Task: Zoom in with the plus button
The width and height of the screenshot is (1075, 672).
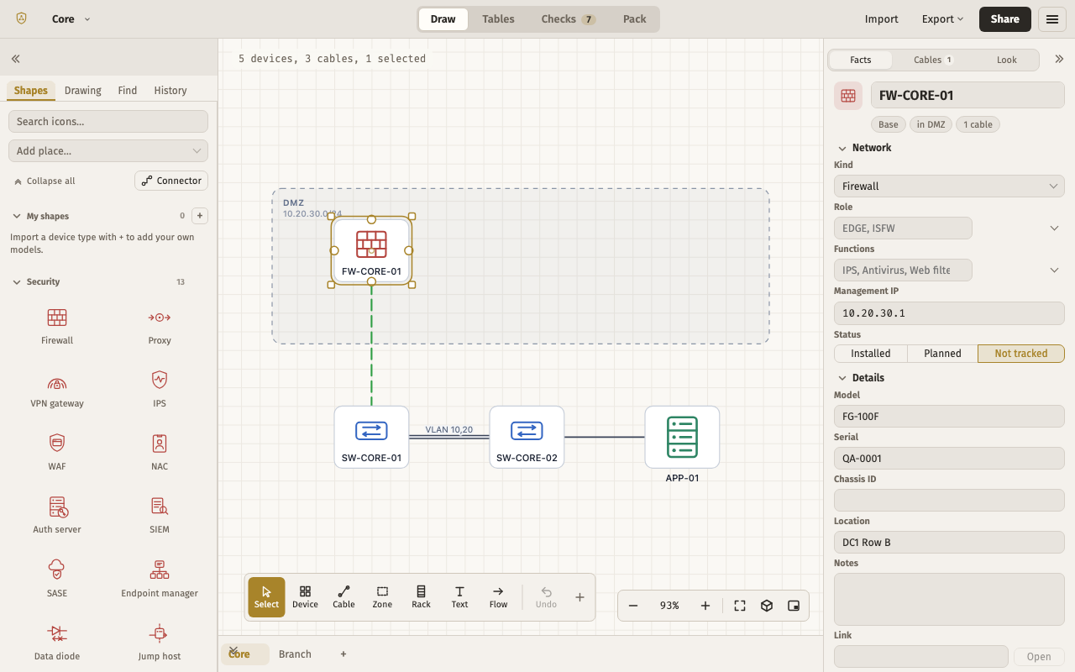Action: 705,606
